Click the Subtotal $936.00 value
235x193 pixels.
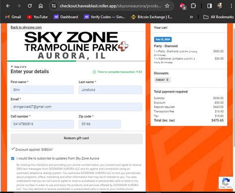(218, 98)
